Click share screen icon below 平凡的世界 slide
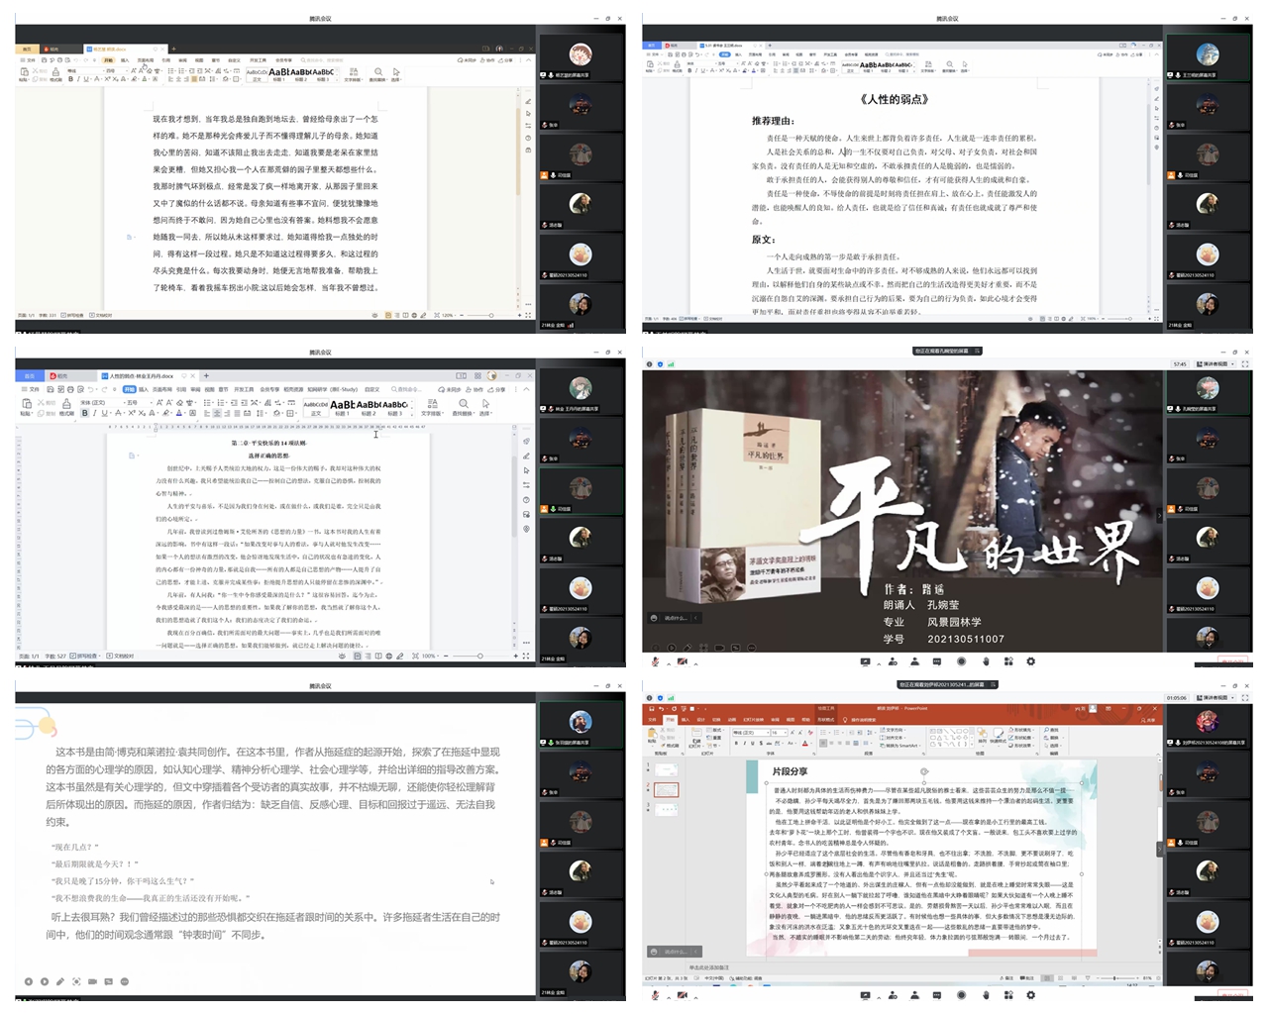 tap(866, 661)
